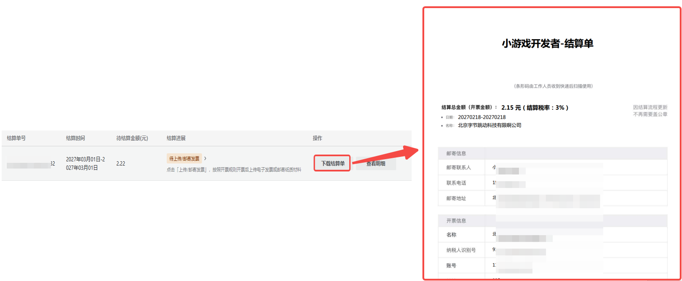Click the 操作 column header

(318, 138)
